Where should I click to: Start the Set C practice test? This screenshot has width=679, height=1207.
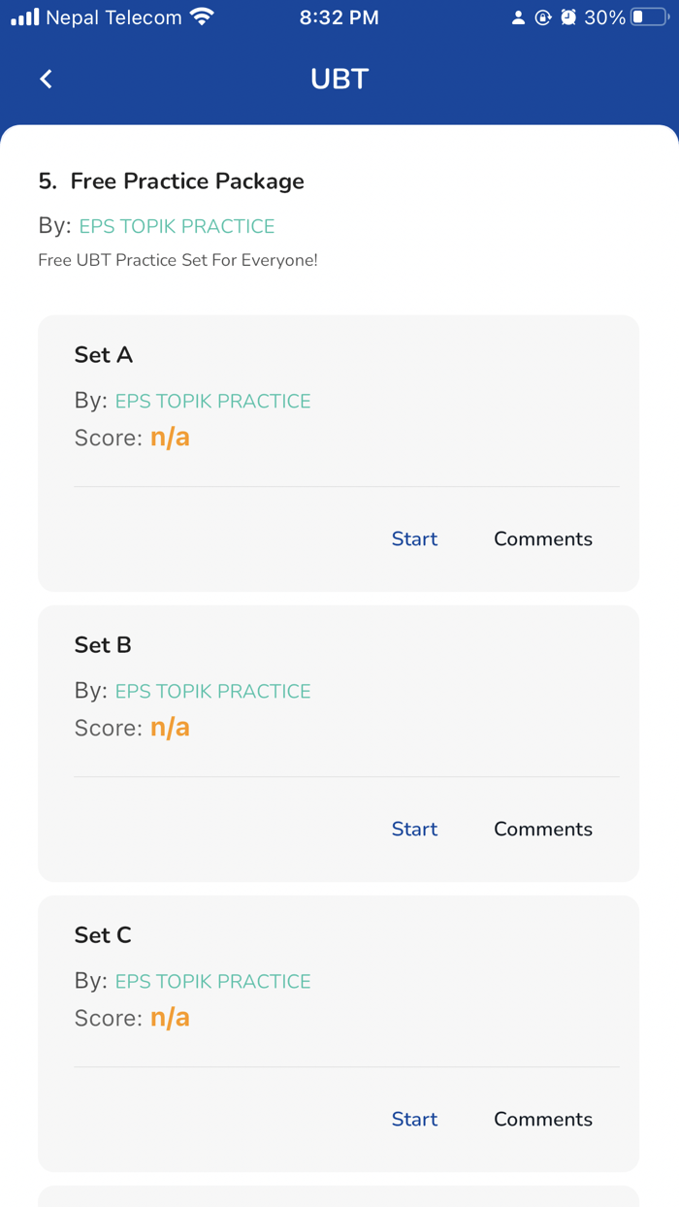[414, 1119]
